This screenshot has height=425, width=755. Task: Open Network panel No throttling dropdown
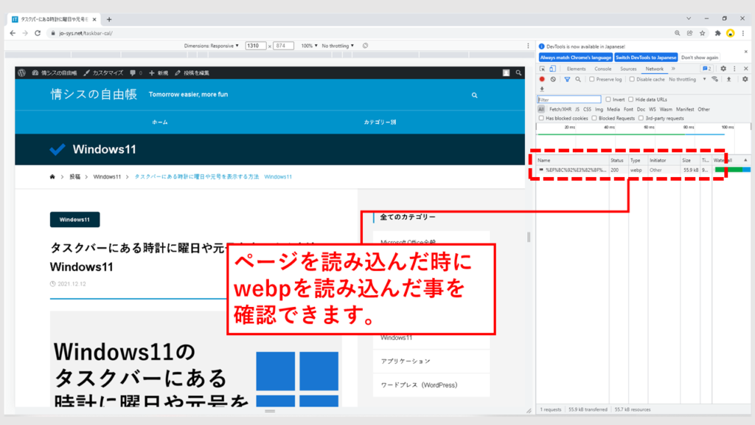pos(687,80)
